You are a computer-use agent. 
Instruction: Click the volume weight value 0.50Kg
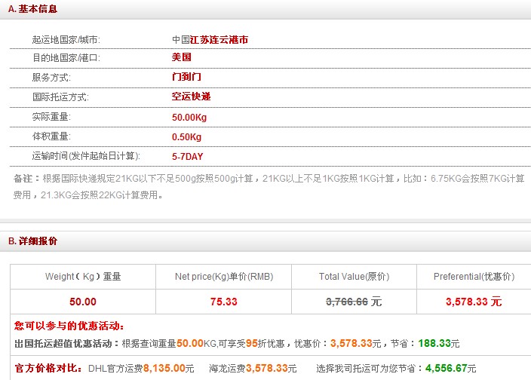(x=186, y=136)
